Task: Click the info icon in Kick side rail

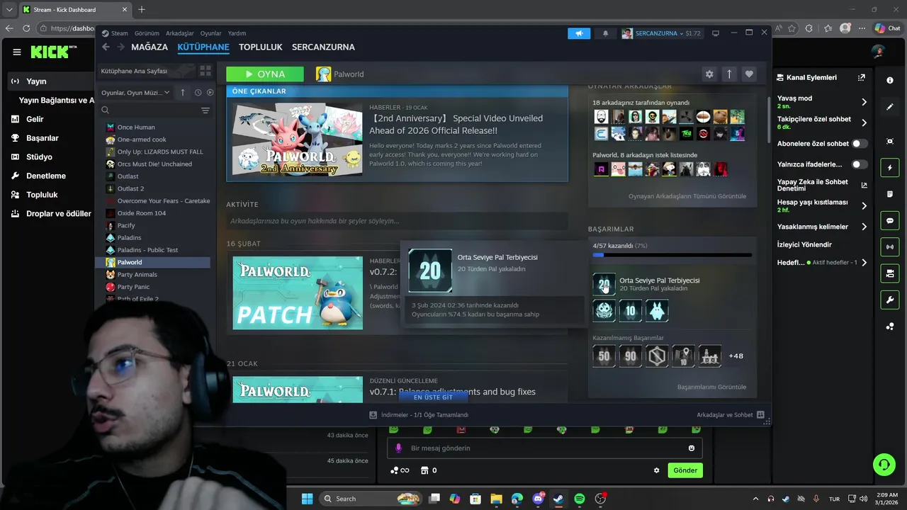Action: (x=890, y=81)
